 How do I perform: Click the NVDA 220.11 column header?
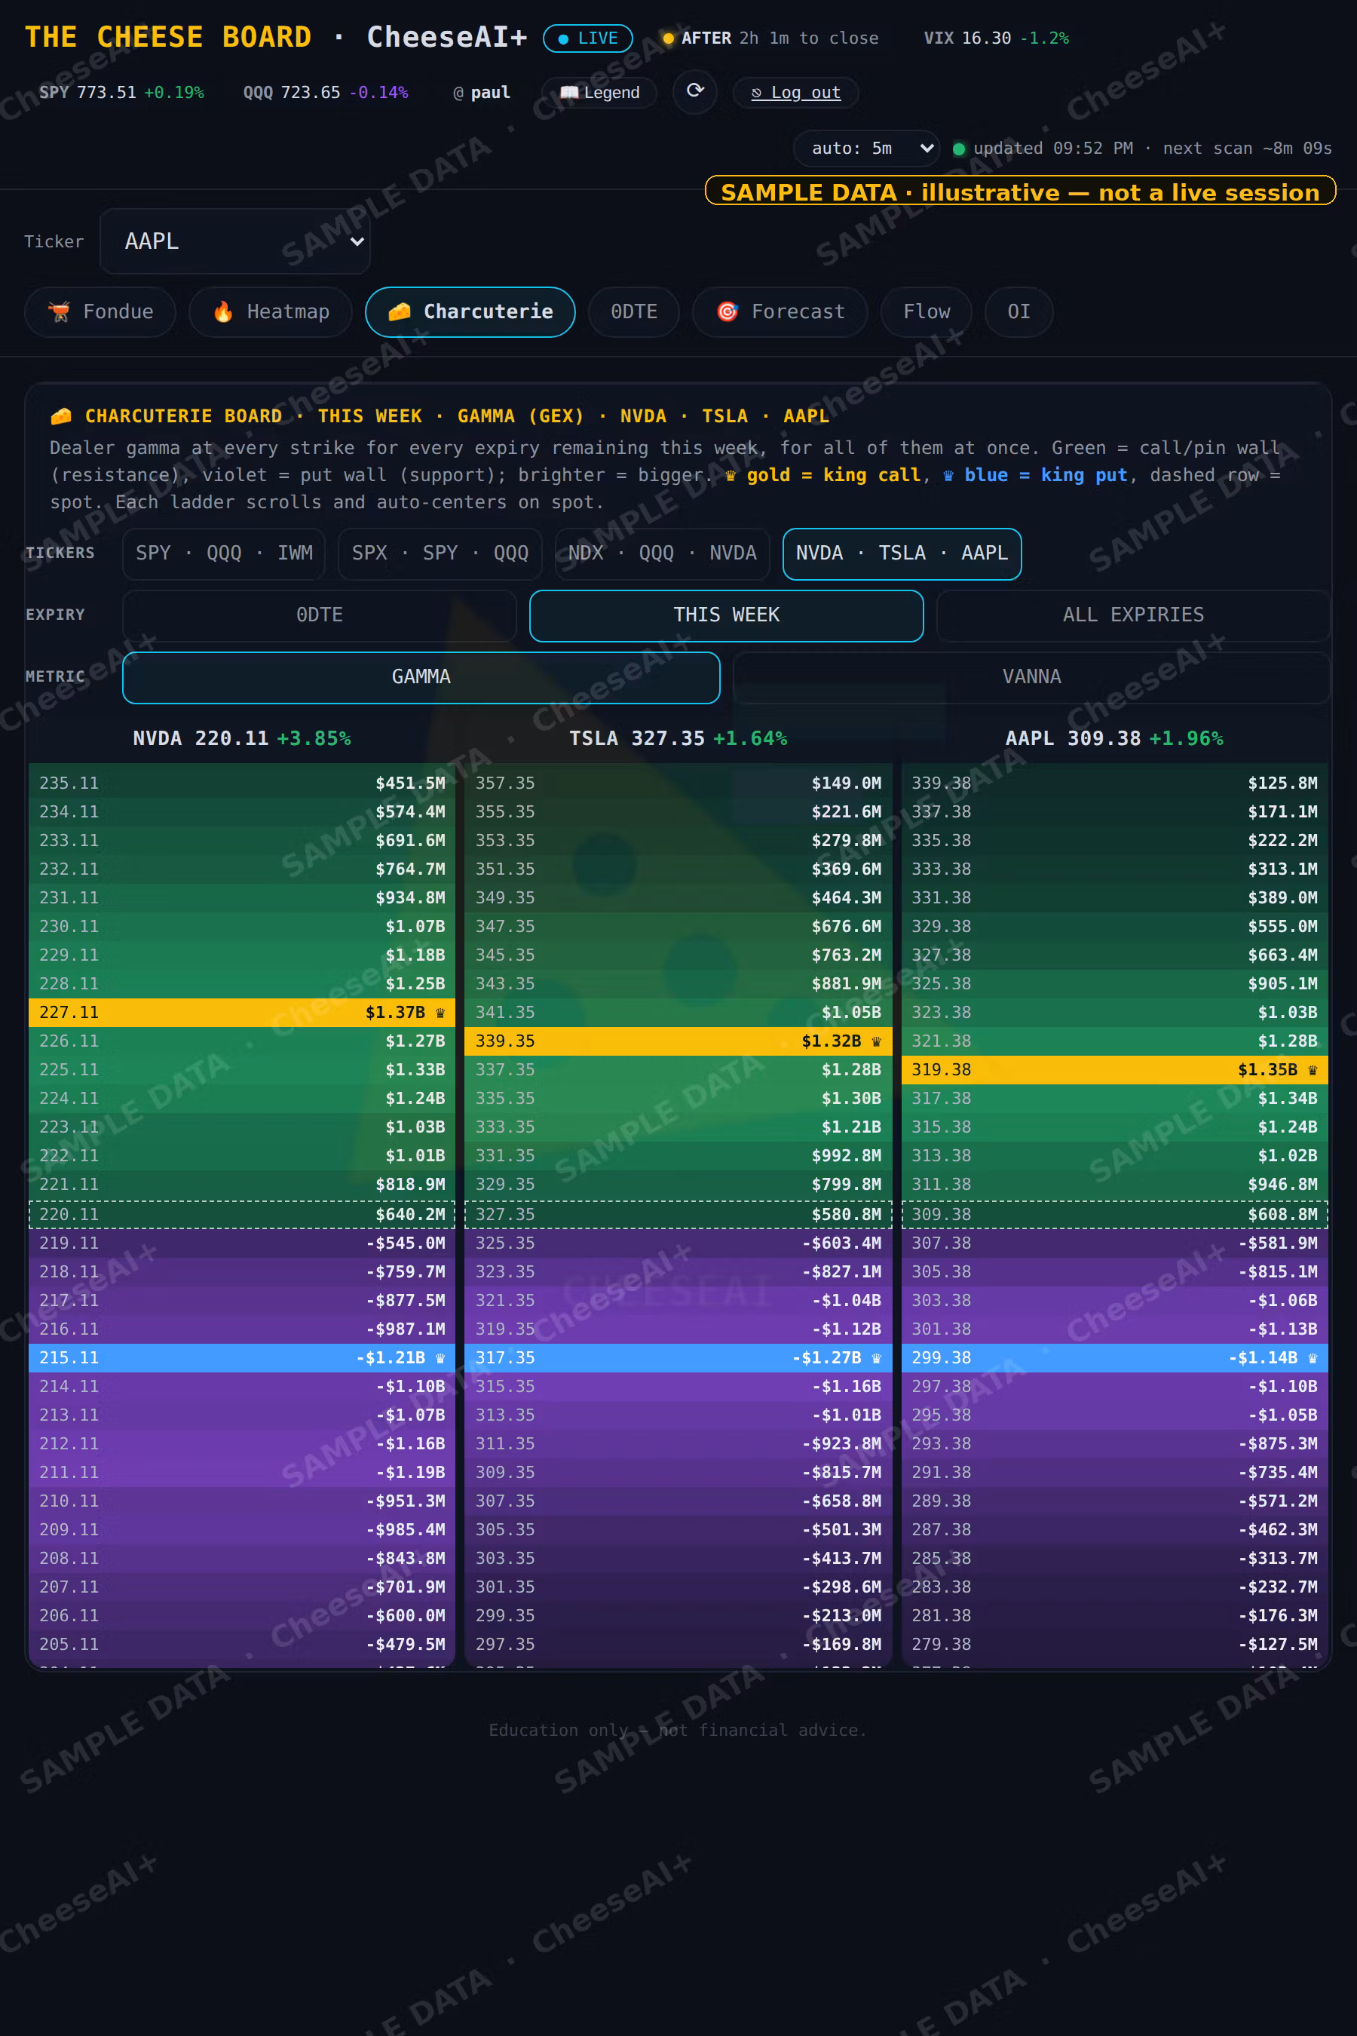click(x=241, y=738)
